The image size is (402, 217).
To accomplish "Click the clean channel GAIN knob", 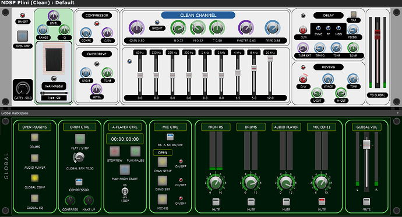I will [x=137, y=28].
